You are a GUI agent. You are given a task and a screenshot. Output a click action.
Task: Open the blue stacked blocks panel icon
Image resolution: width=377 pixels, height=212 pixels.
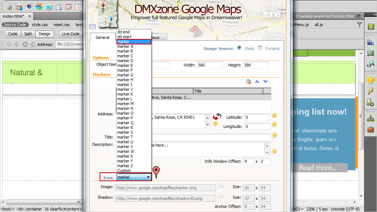point(370,42)
